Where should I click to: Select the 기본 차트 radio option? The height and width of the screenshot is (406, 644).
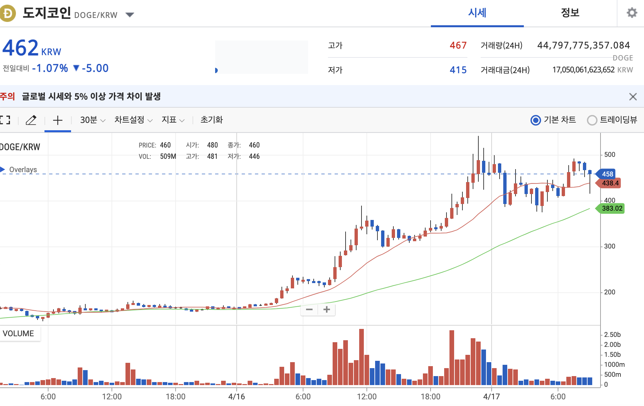(535, 120)
